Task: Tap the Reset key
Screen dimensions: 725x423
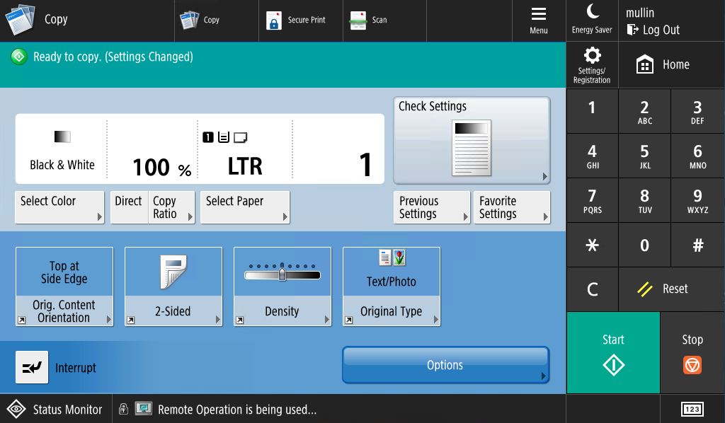Action: [671, 289]
